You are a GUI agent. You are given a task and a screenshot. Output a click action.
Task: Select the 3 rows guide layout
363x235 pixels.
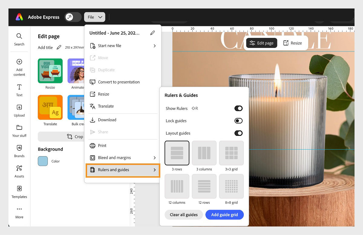tap(177, 153)
